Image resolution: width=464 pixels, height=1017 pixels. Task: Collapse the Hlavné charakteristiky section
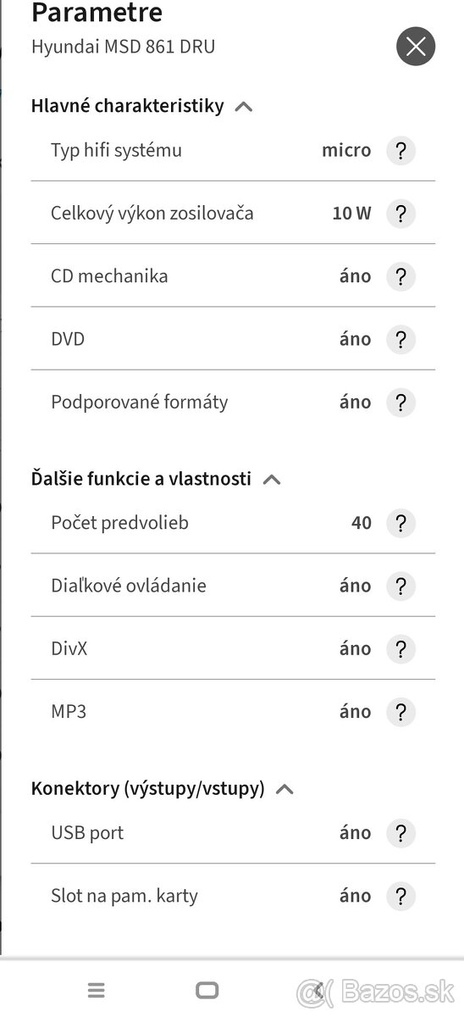tap(244, 107)
